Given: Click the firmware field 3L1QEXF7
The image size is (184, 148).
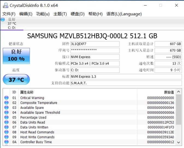Looking at the screenshot, I should coord(95,44).
